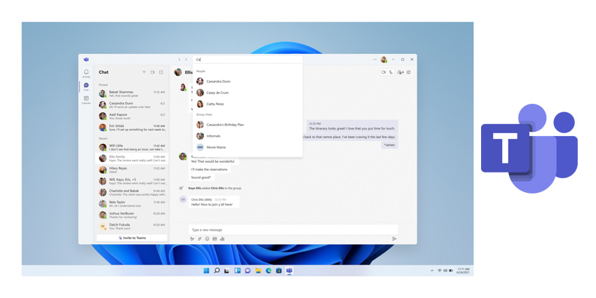
Task: Open the more options ellipsis in title bar
Action: click(375, 60)
